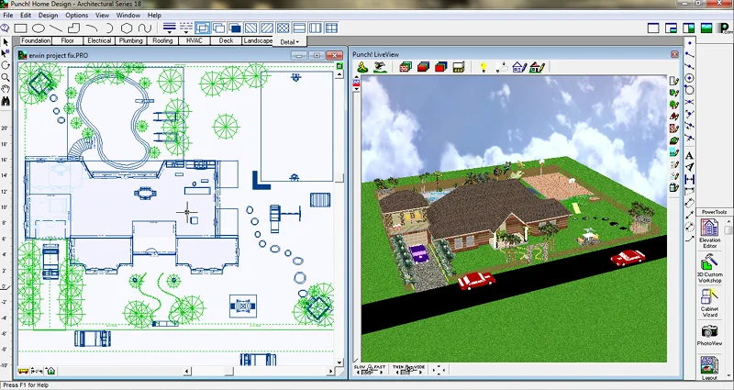Viewport: 734px width, 390px height.
Task: Click LiveView colored house with pencil icon
Action: (537, 67)
